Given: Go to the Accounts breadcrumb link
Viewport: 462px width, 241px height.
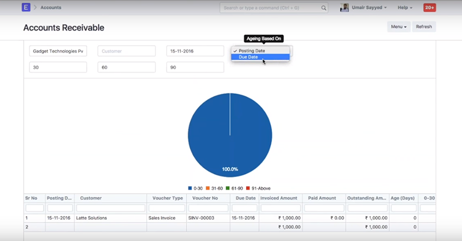Looking at the screenshot, I should pyautogui.click(x=51, y=7).
